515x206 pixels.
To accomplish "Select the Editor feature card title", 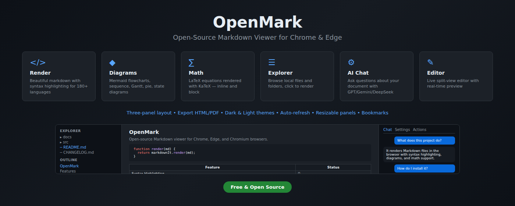I will click(x=436, y=73).
